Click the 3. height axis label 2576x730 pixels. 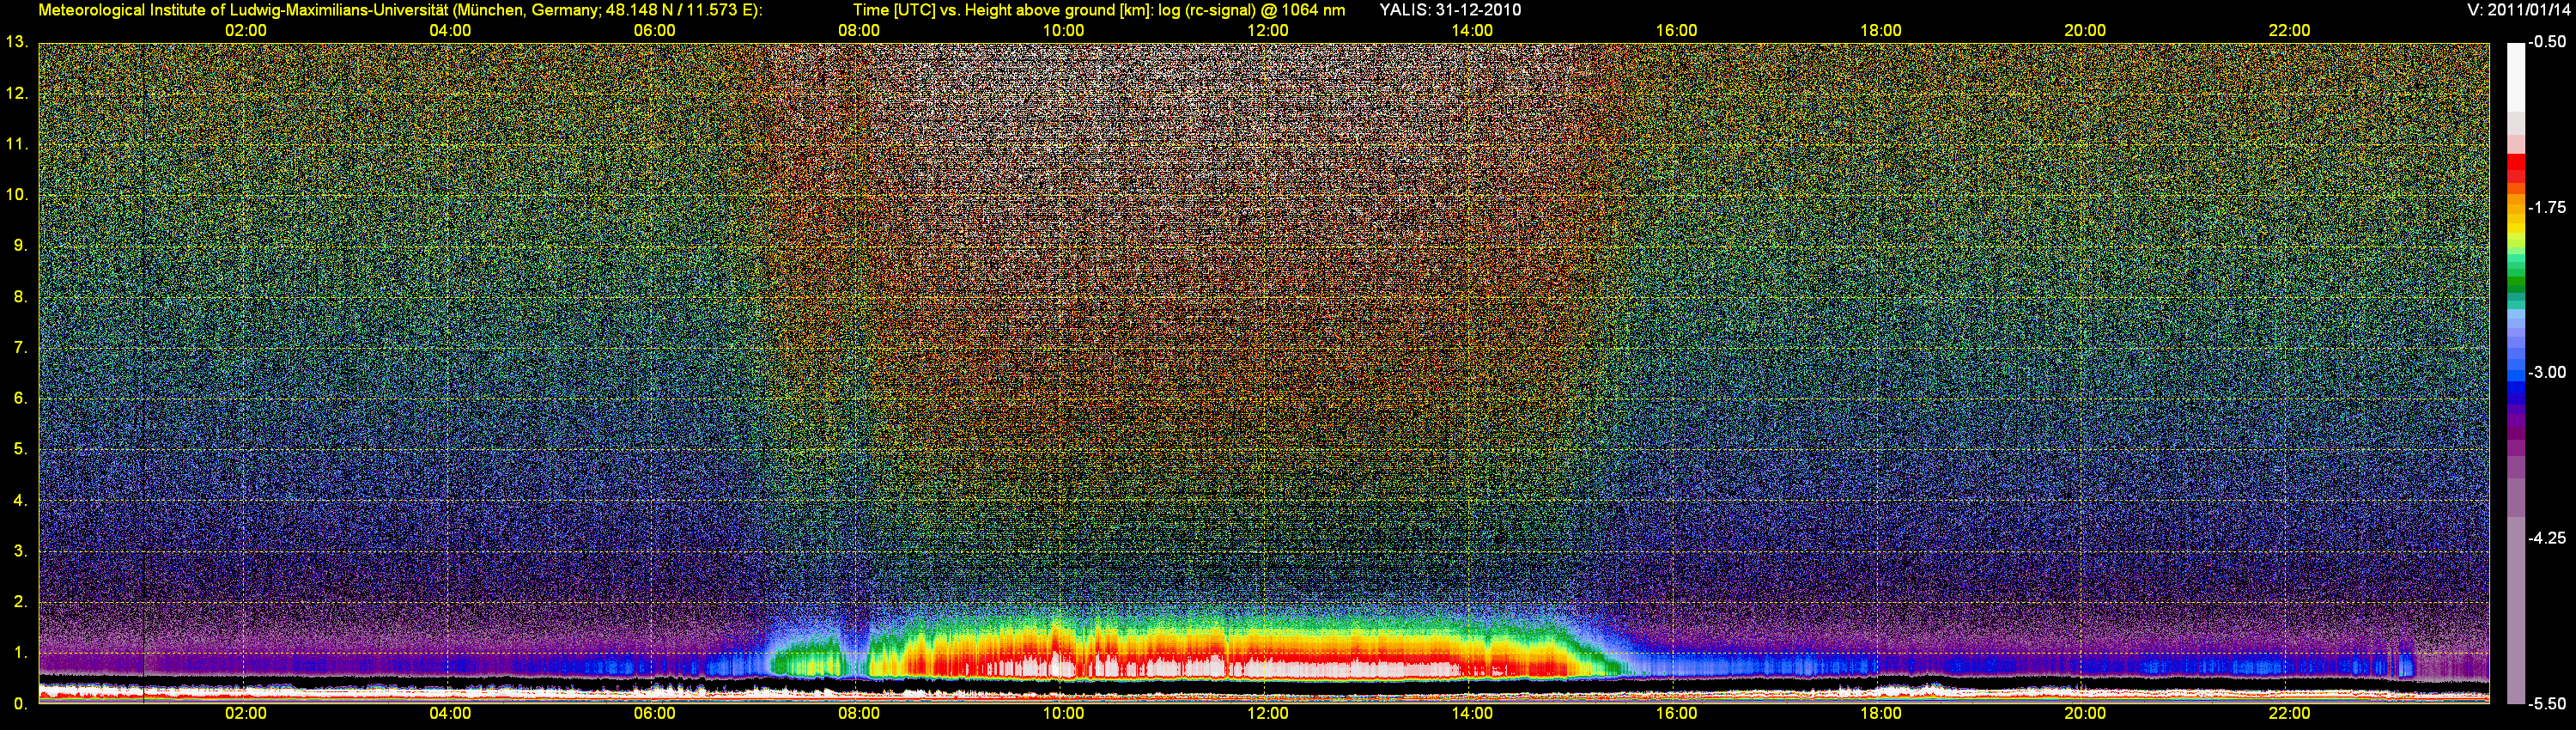pos(20,551)
